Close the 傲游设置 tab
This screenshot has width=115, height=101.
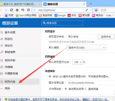click(x=84, y=4)
